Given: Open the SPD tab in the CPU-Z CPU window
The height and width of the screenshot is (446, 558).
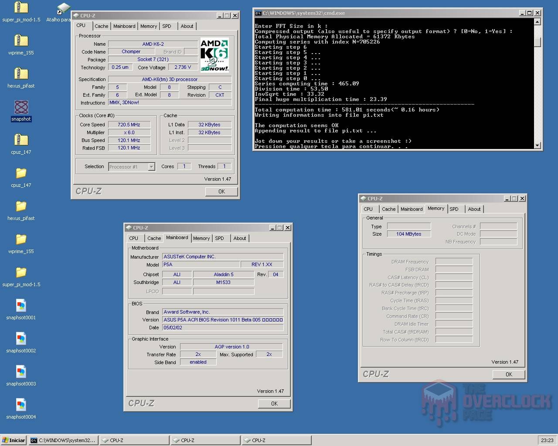Looking at the screenshot, I should (167, 26).
